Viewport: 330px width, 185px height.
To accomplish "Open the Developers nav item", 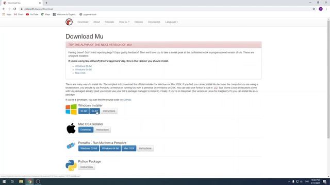I will tap(154, 22).
